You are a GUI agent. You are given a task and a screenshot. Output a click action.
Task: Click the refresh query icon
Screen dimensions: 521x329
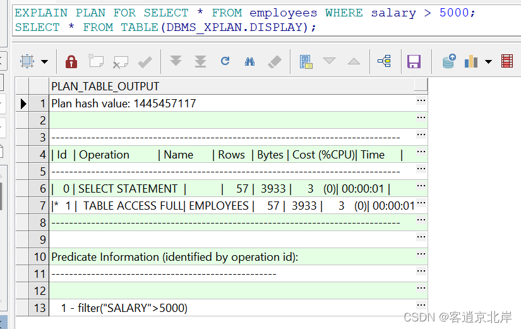coord(225,61)
